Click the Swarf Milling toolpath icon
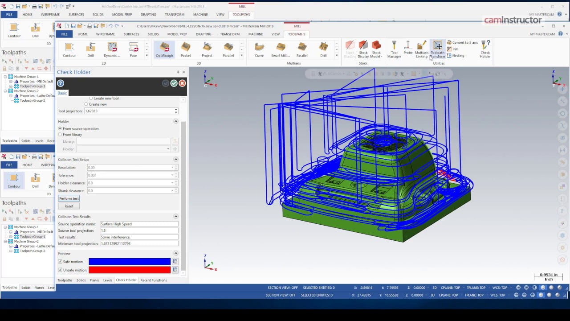 281,49
